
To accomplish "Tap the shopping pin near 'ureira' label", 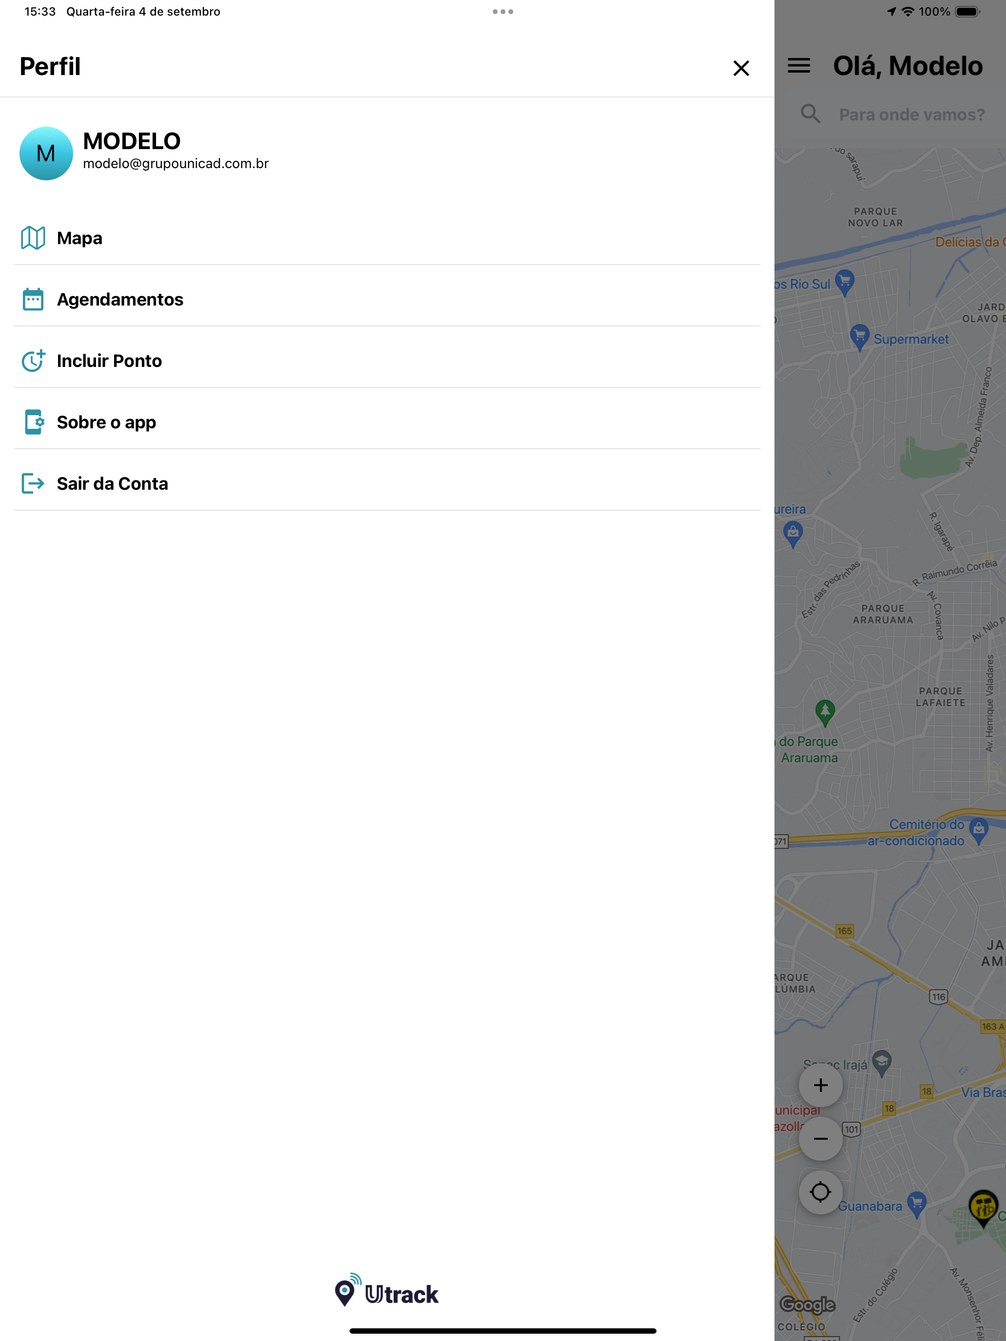I will point(793,536).
